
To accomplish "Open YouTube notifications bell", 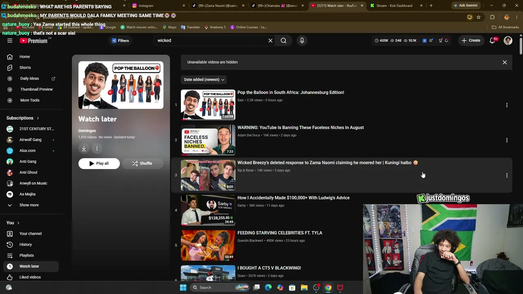I will (x=492, y=40).
